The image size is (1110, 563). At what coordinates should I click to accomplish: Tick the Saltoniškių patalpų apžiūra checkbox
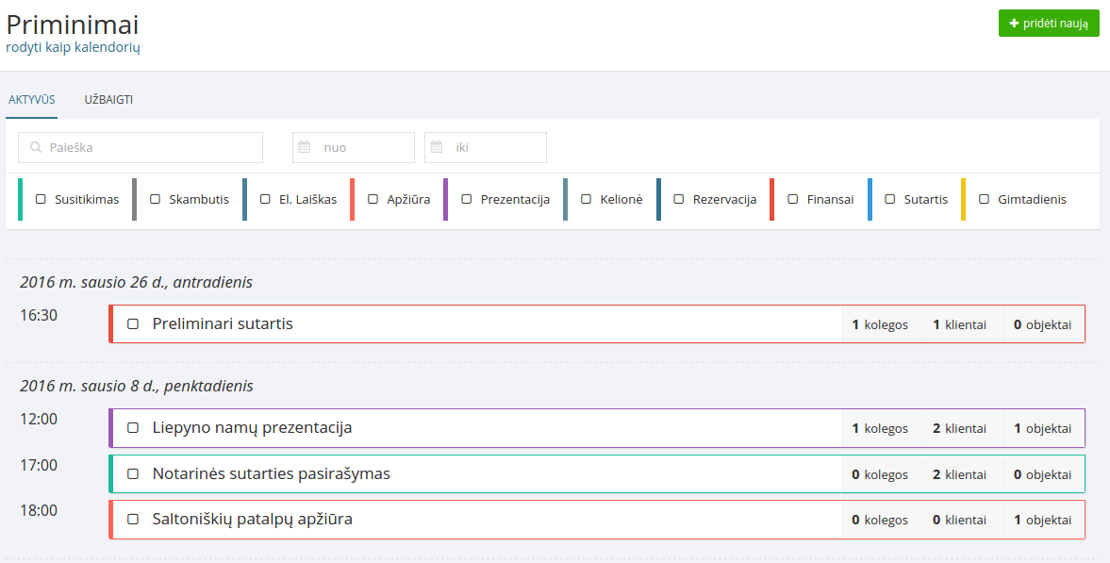click(x=133, y=520)
